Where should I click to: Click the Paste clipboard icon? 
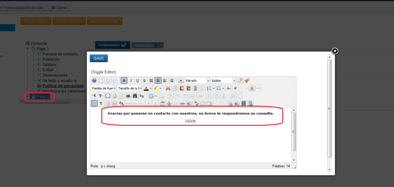182,89
